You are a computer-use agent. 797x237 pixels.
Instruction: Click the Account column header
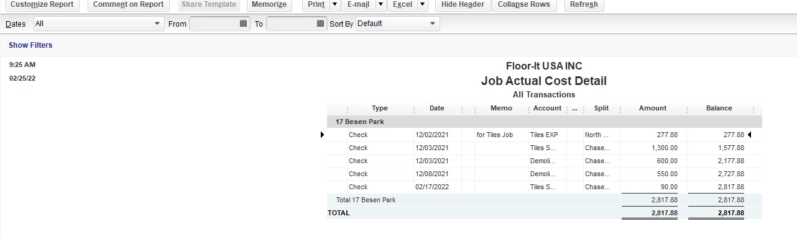pos(548,108)
